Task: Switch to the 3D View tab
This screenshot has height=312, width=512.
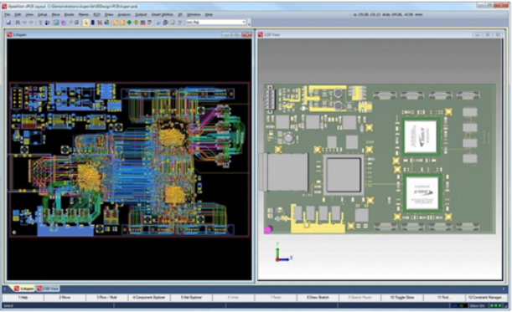Action: [48, 289]
